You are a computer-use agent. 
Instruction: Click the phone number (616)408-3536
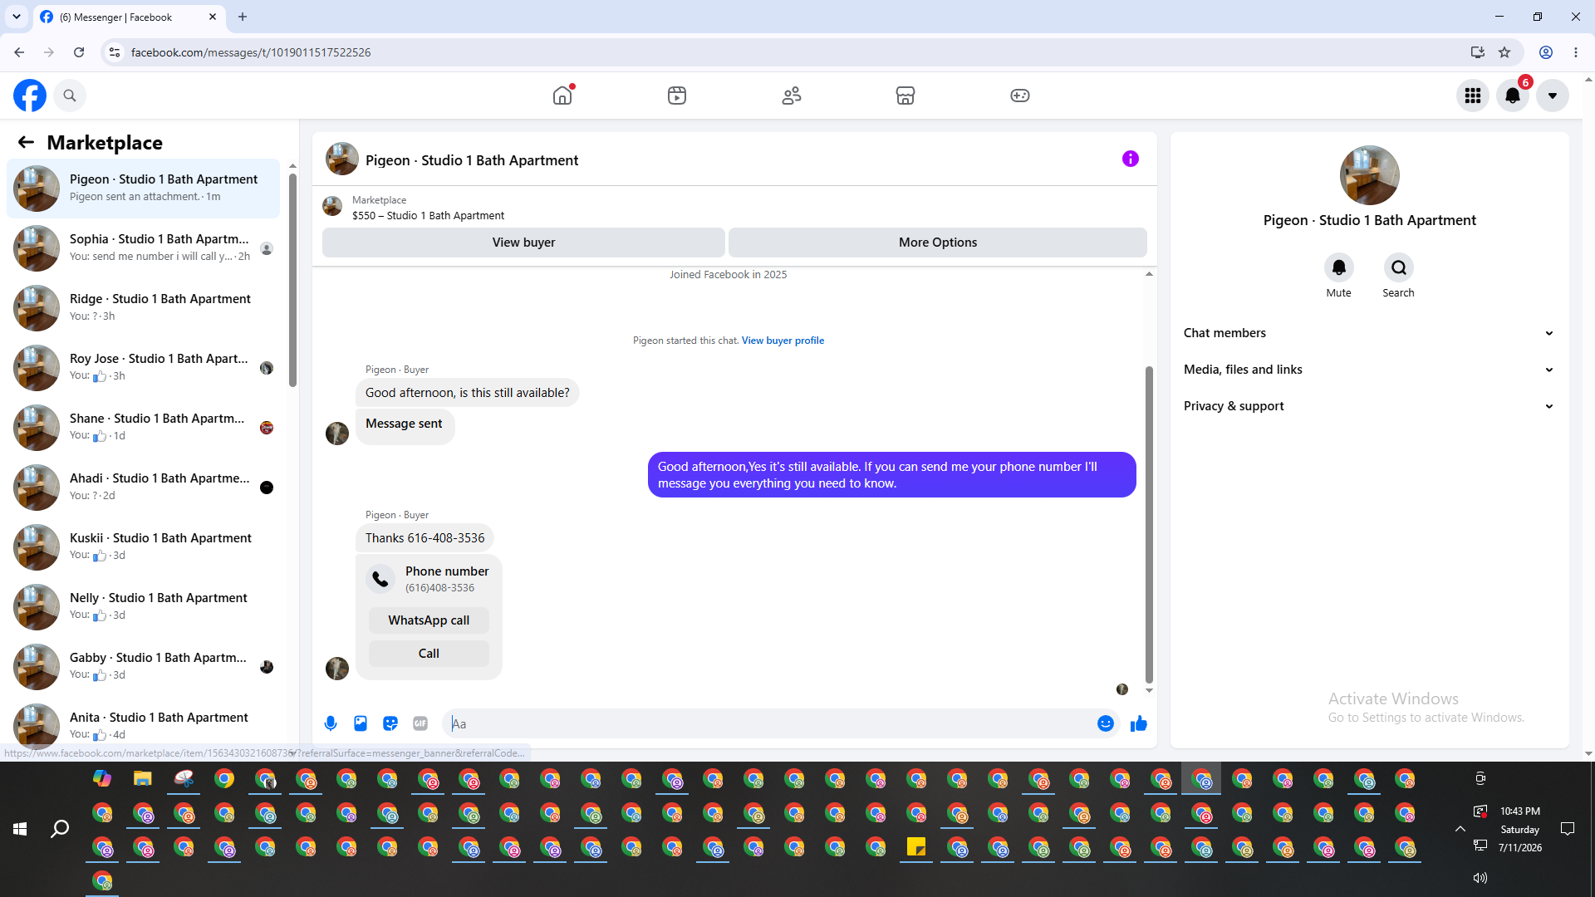point(439,588)
